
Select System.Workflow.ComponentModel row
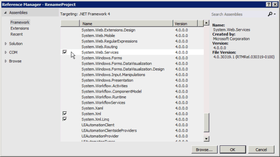(132, 91)
